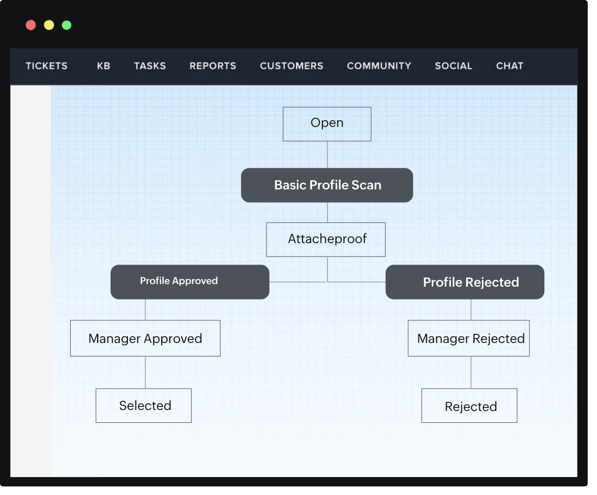This screenshot has height=495, width=597.
Task: Click the SOCIAL tab
Action: (453, 66)
